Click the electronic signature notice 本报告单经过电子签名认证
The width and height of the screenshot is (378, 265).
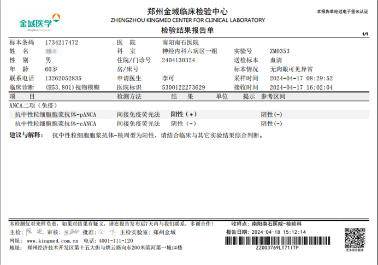click(x=342, y=11)
